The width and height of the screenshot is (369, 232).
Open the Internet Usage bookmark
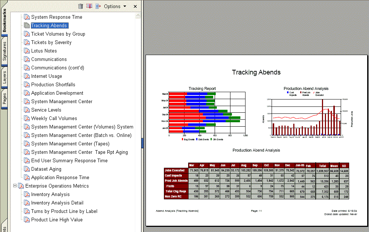tap(47, 76)
